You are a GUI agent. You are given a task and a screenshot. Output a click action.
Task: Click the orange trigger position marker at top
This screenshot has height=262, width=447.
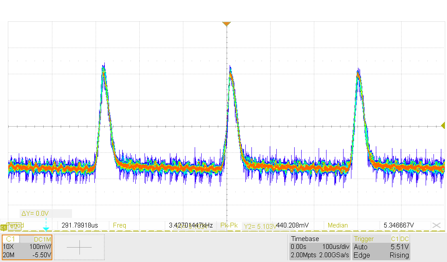click(226, 24)
